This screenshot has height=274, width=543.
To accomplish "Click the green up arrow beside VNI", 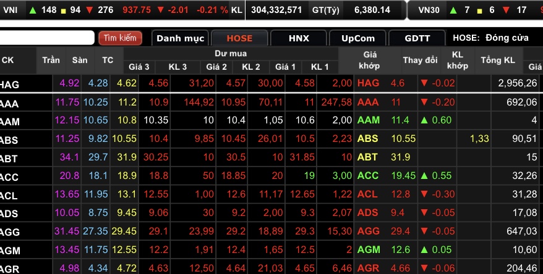I will (33, 10).
